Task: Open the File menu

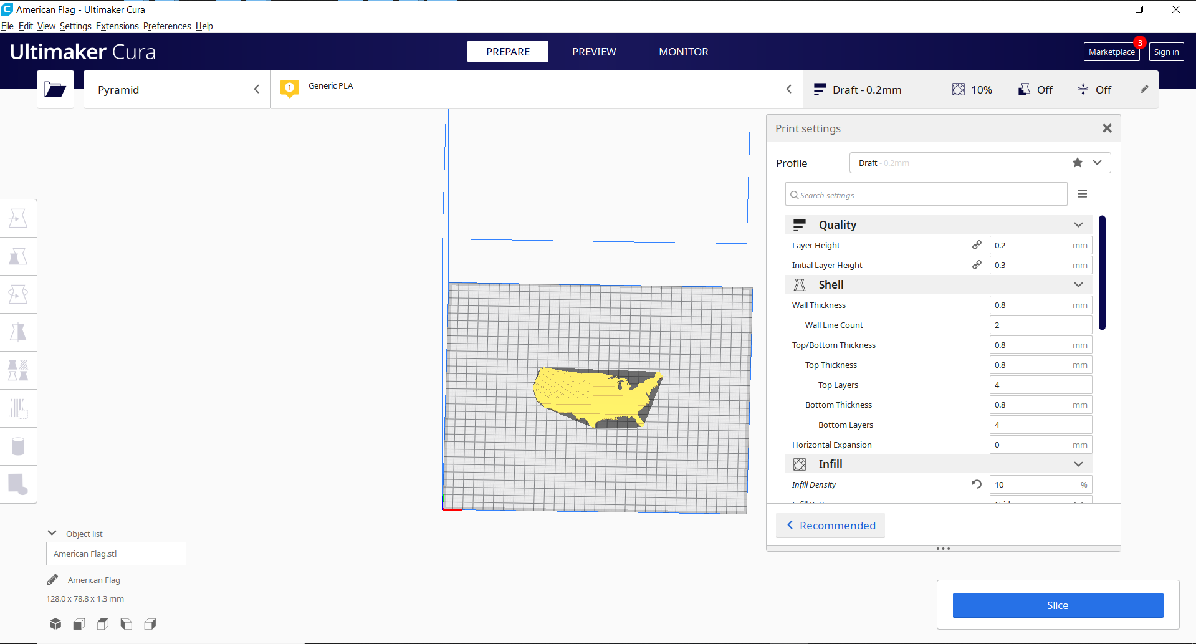Action: click(x=7, y=26)
